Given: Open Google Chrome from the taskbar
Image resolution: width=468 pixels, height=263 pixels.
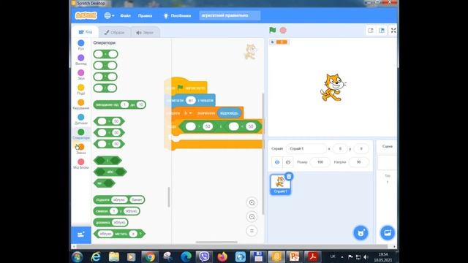Looking at the screenshot, I should (x=150, y=256).
